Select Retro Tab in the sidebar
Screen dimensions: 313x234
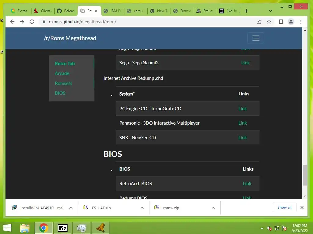(65, 63)
